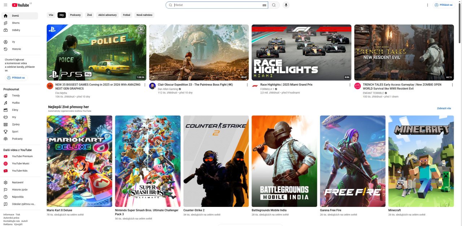The image size is (462, 226).
Task: Select the Vše filter chip
Action: [x=51, y=15]
